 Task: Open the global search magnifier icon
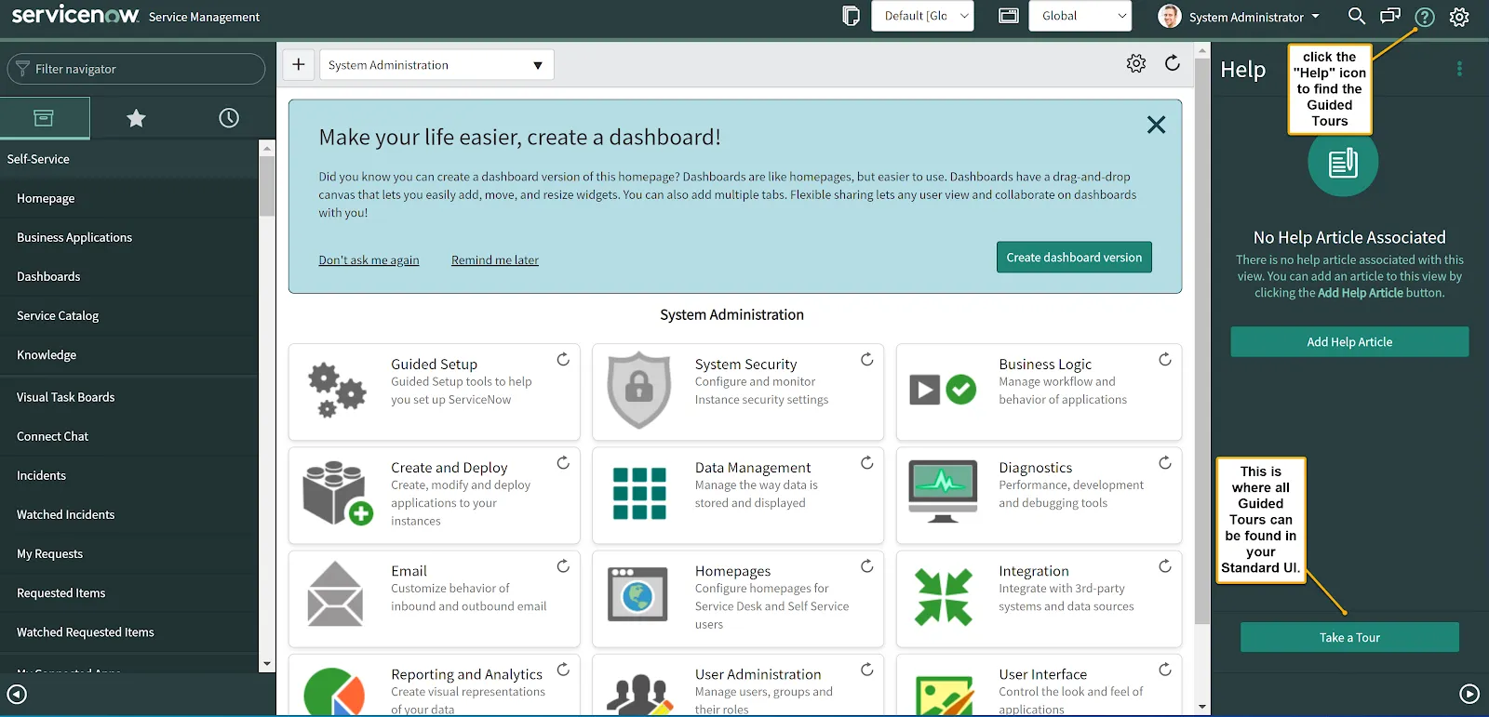(x=1356, y=16)
